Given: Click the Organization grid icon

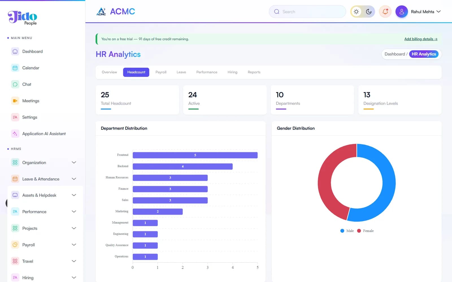Looking at the screenshot, I should coord(15,162).
